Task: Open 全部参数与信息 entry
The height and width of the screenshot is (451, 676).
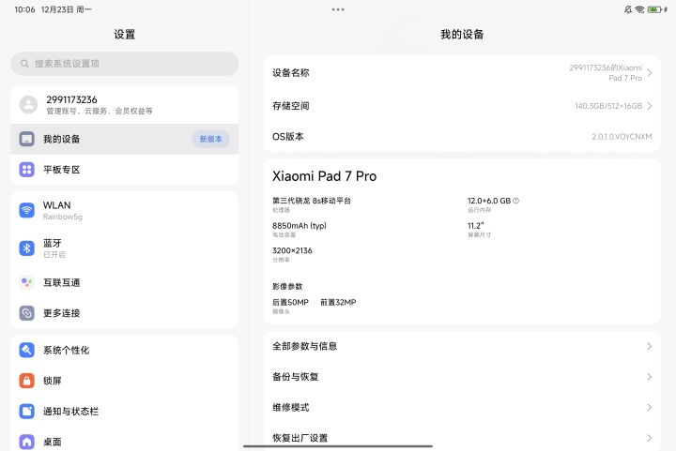Action: pyautogui.click(x=462, y=346)
